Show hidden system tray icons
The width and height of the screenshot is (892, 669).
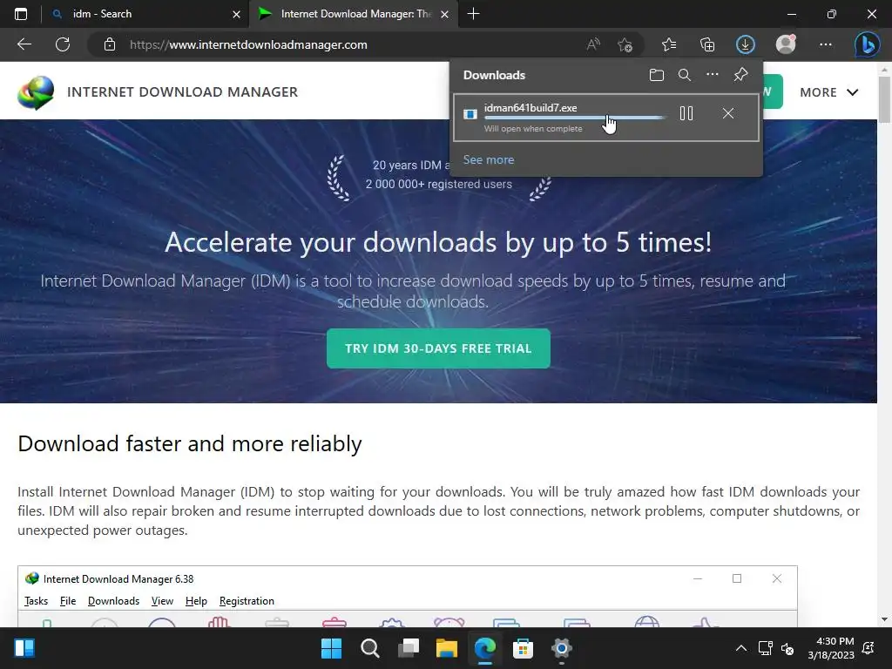741,648
